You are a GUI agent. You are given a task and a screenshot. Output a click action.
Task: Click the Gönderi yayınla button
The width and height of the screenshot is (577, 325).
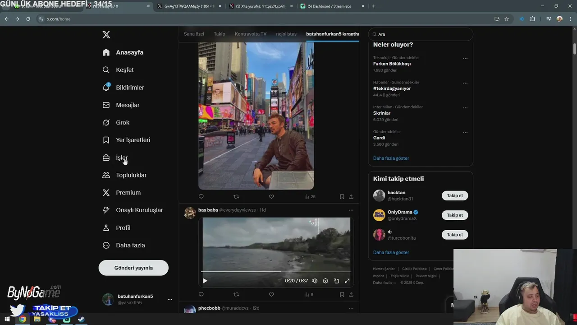tap(133, 268)
